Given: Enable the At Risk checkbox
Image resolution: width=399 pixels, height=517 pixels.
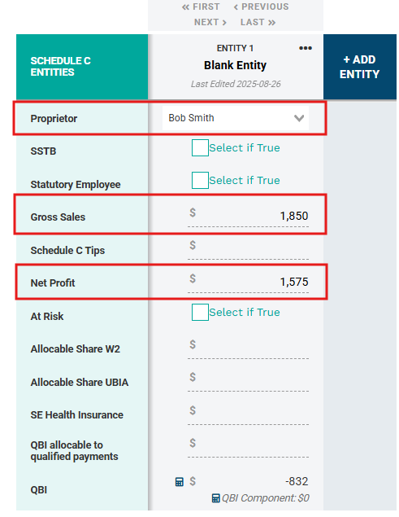Looking at the screenshot, I should point(200,313).
